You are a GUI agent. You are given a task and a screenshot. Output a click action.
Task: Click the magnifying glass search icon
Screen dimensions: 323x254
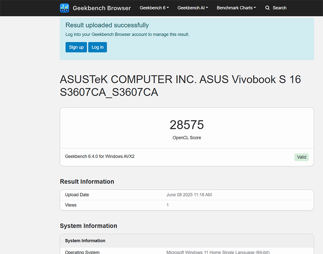pos(267,8)
